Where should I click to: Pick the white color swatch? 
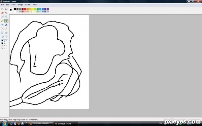[15, 11]
